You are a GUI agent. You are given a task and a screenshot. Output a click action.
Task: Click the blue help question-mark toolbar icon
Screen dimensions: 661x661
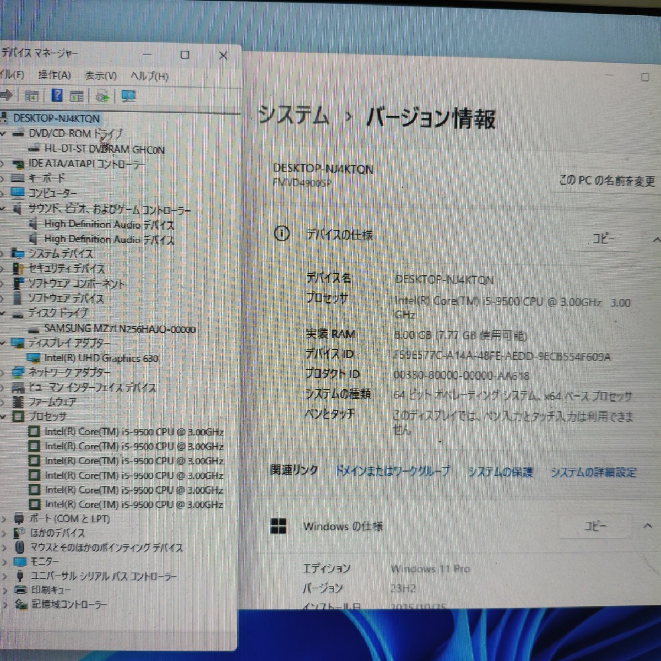point(57,95)
